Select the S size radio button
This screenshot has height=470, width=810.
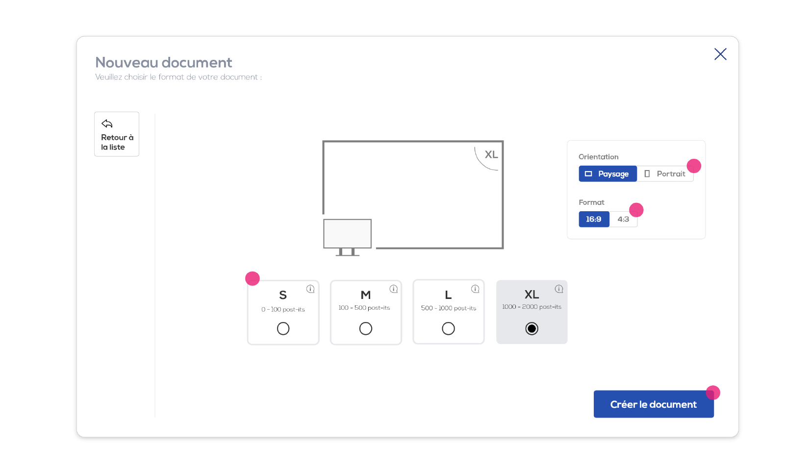coord(283,328)
